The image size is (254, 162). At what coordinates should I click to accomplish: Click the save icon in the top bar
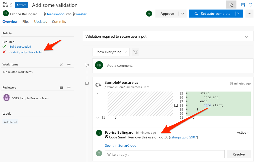242,5
